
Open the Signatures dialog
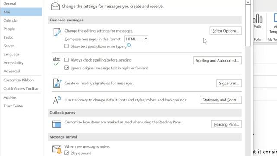[229, 83]
